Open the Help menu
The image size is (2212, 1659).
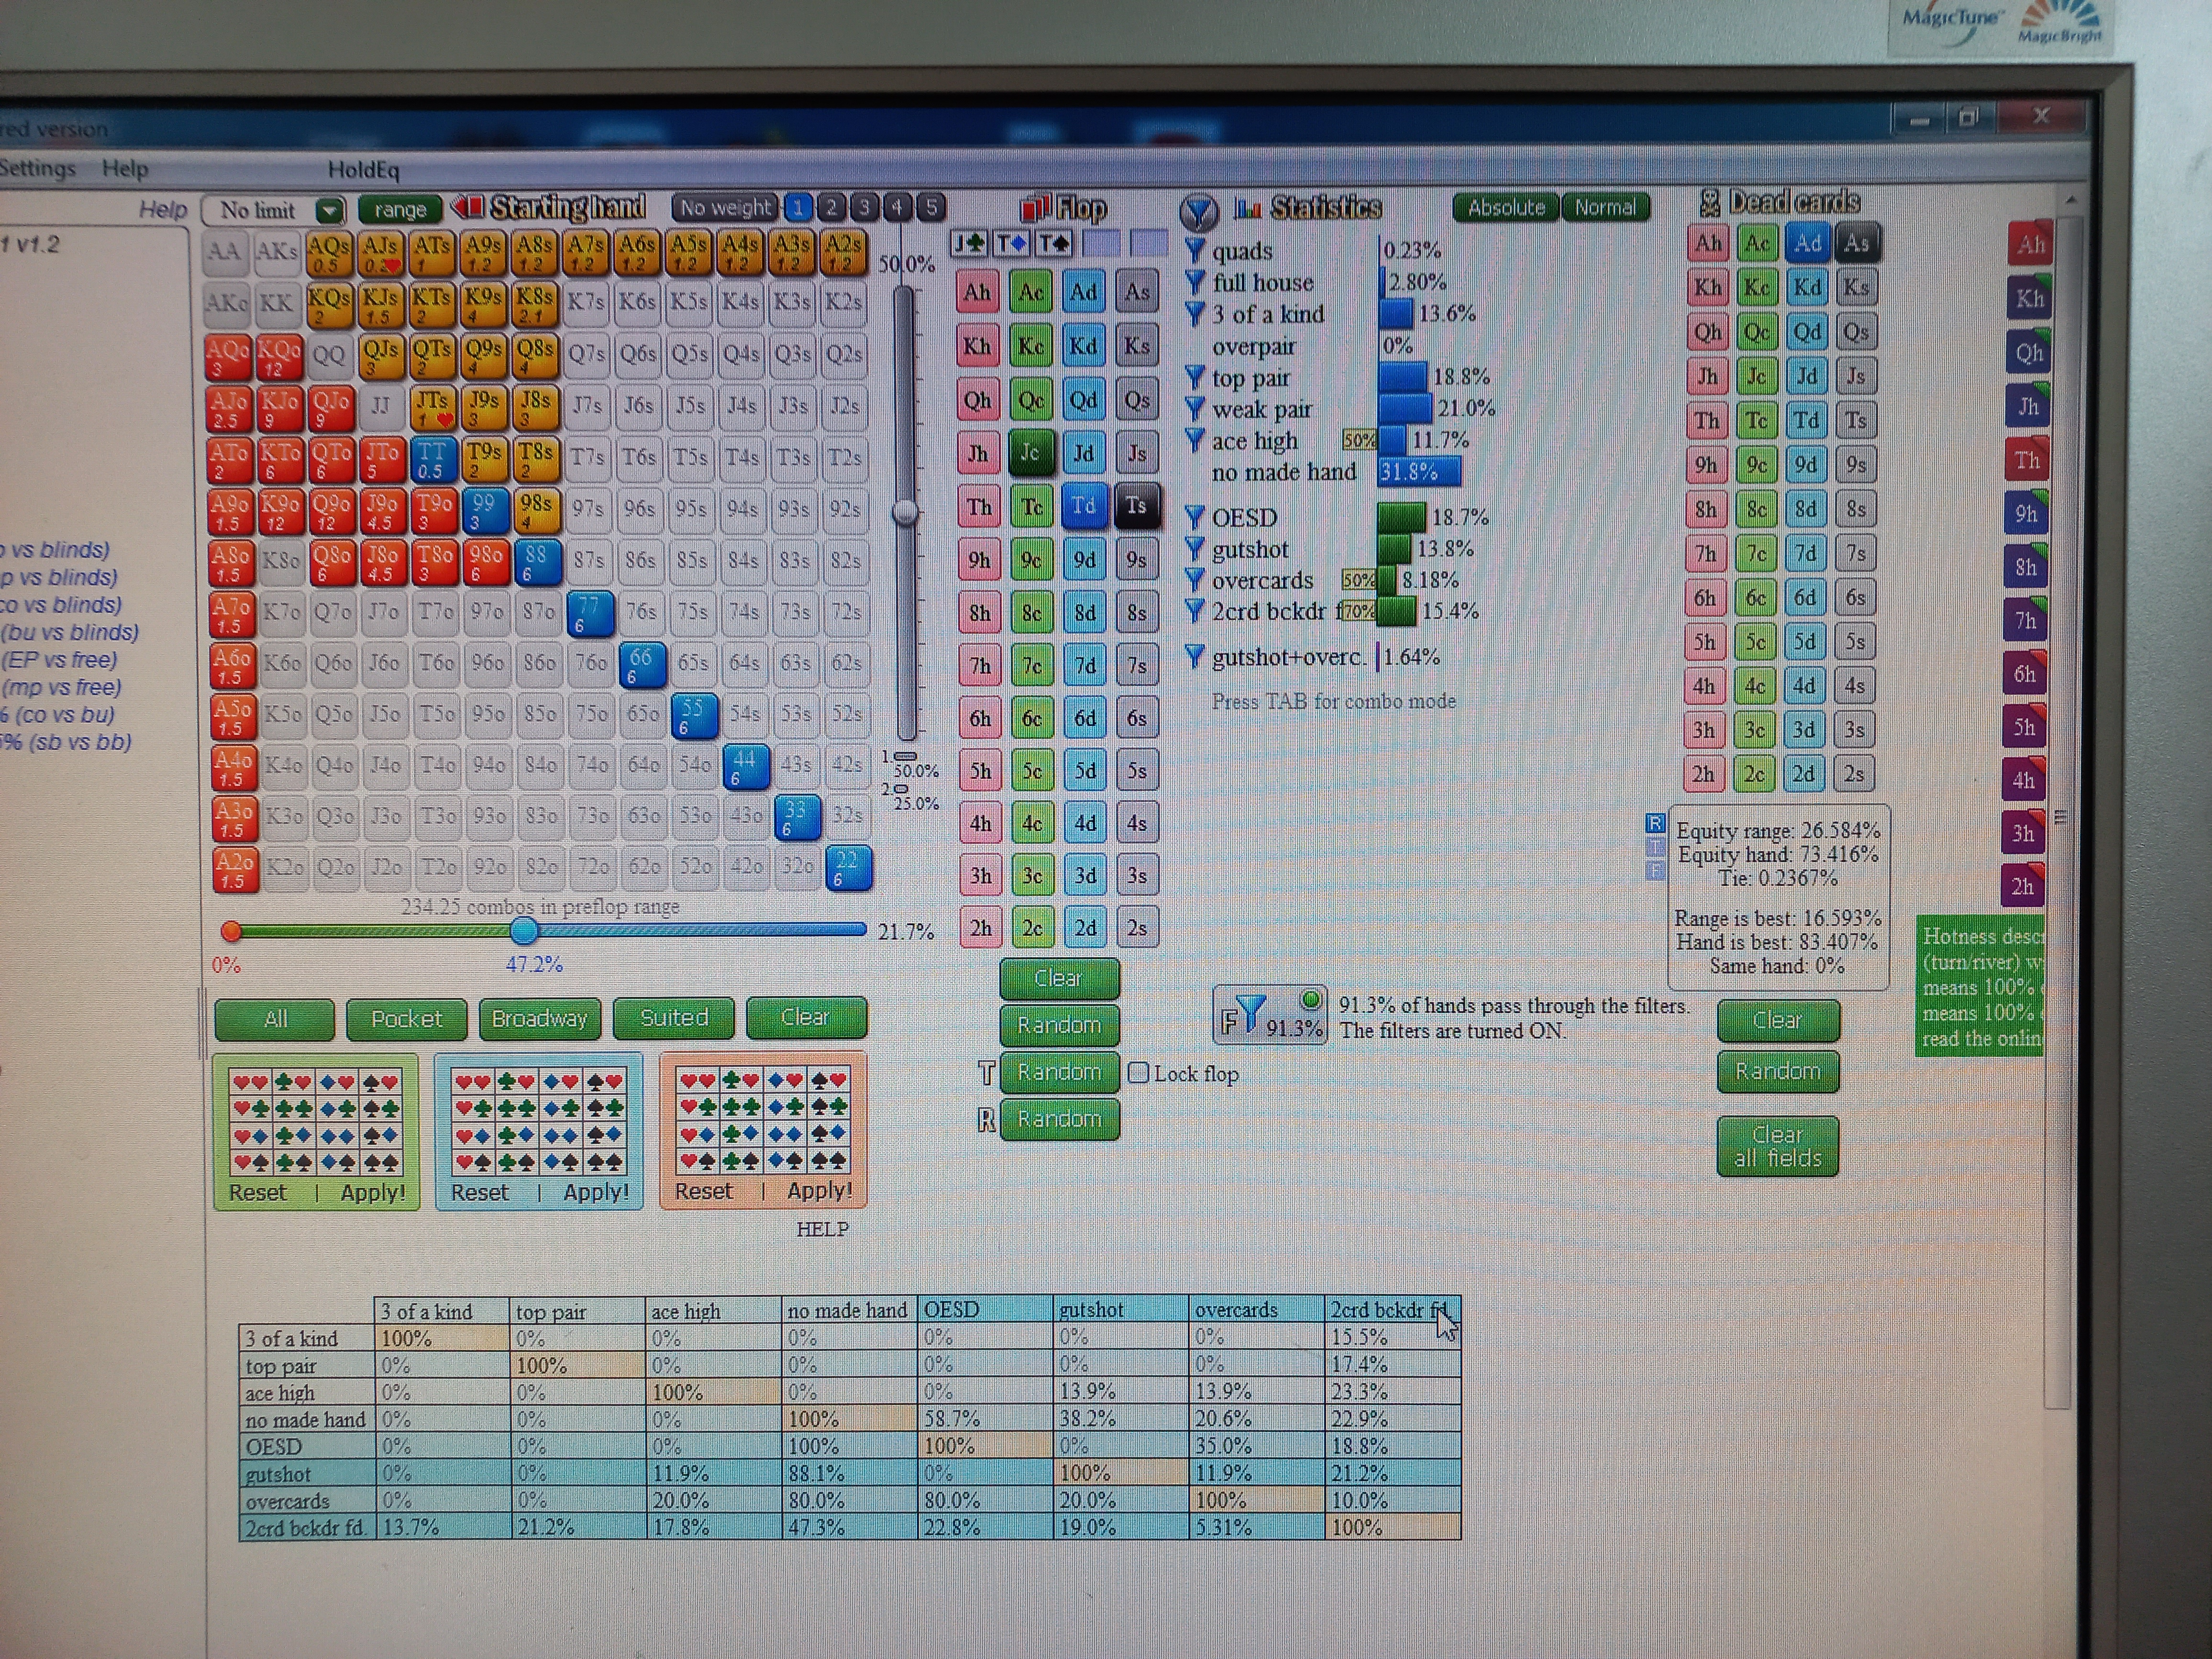tap(125, 169)
